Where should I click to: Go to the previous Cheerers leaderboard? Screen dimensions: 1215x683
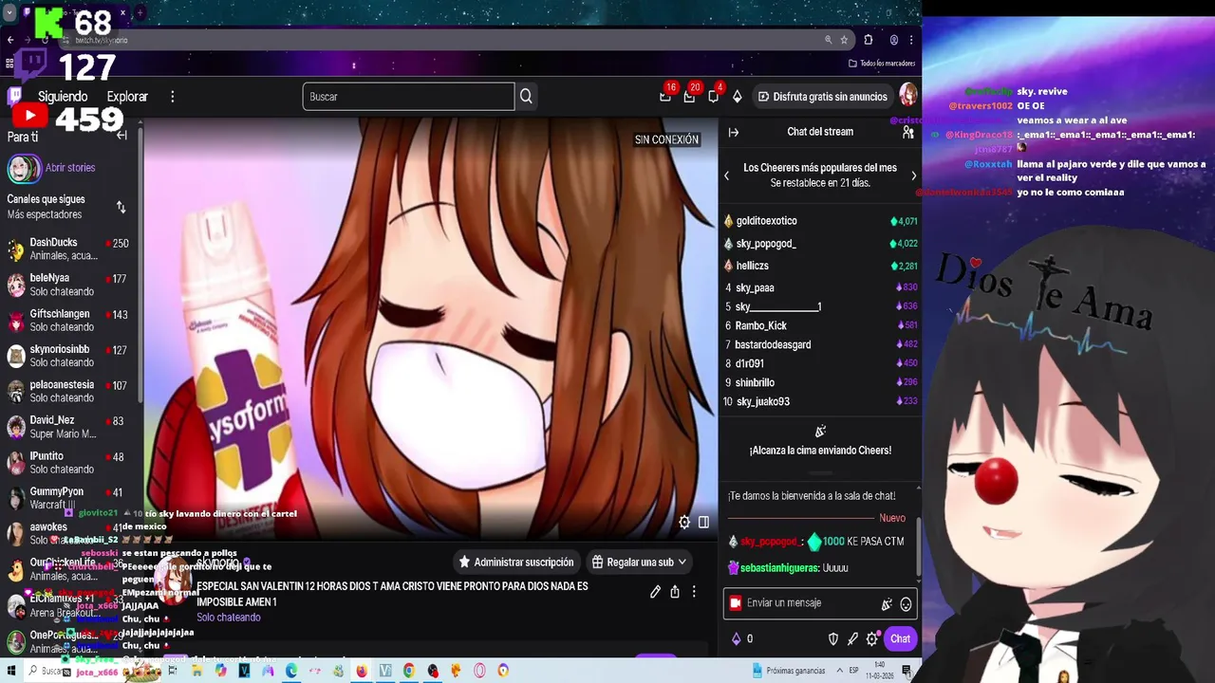click(727, 175)
